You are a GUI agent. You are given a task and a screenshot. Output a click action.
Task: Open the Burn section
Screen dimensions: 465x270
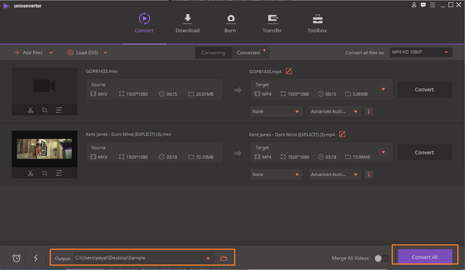click(x=230, y=23)
